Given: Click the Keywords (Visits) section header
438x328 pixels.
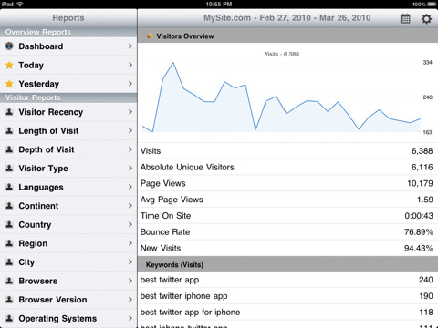Looking at the screenshot, I should (x=288, y=264).
